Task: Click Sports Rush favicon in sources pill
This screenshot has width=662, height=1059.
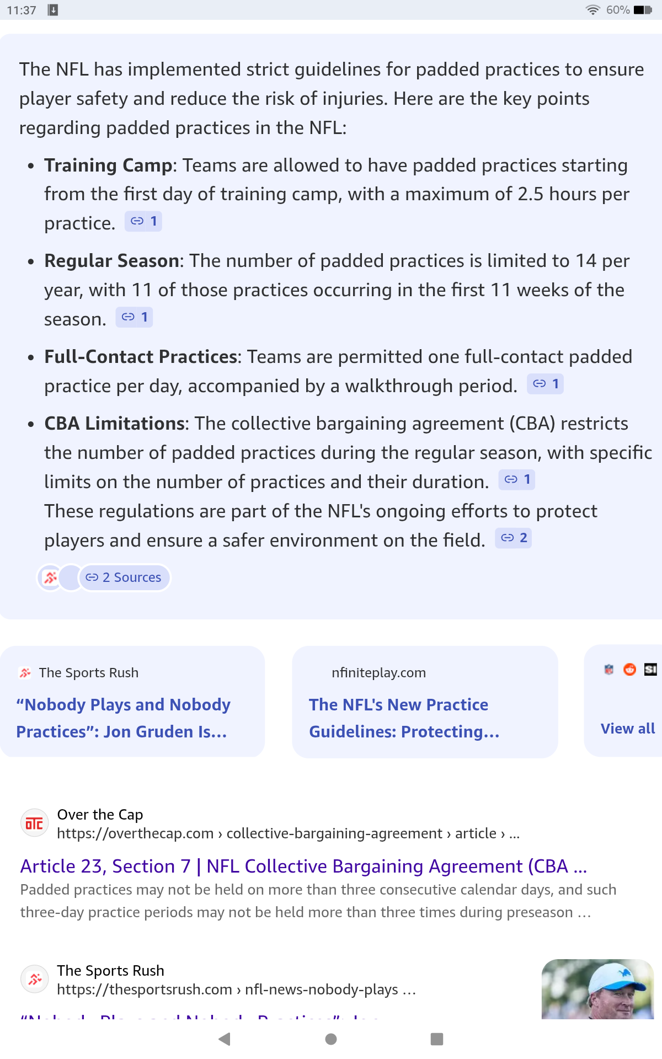Action: [x=50, y=577]
